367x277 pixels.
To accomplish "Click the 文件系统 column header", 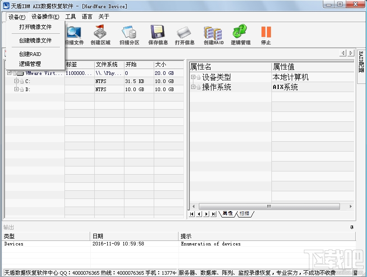I will (x=109, y=65).
